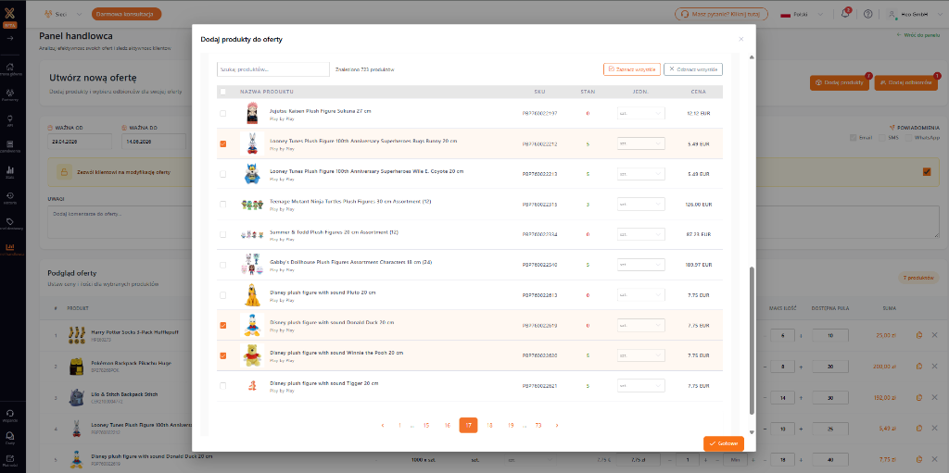Open price-tag icon in left sidebar

point(9,221)
